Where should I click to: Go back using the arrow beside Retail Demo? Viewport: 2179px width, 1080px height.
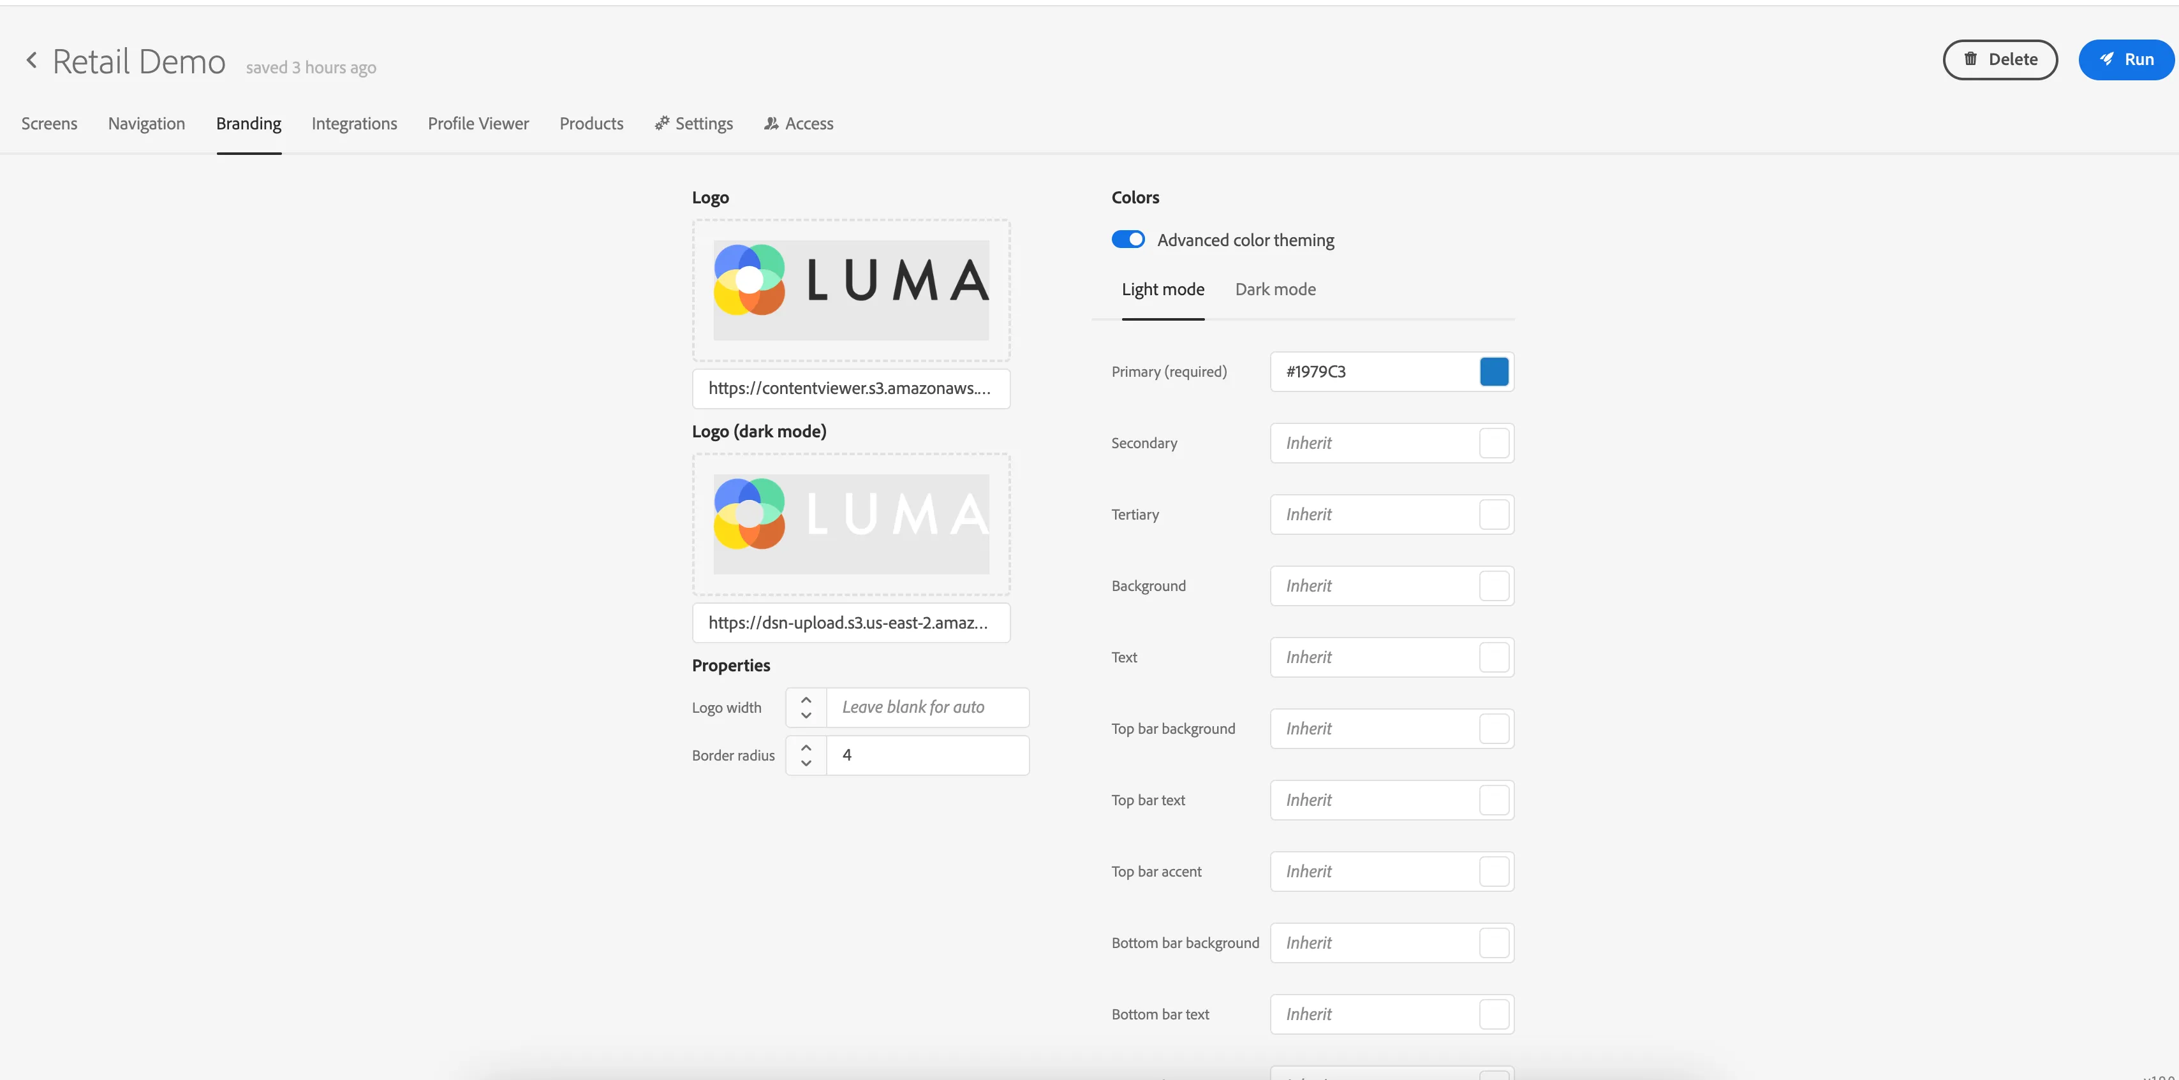(31, 60)
